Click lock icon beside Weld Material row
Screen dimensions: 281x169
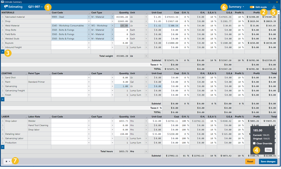tap(3, 25)
